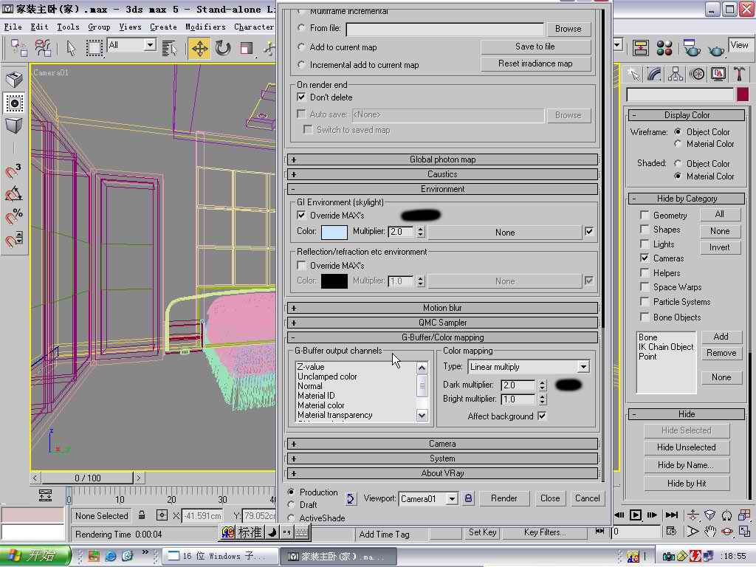Image resolution: width=756 pixels, height=567 pixels.
Task: Click the light blue skylight color swatch
Action: [x=334, y=232]
